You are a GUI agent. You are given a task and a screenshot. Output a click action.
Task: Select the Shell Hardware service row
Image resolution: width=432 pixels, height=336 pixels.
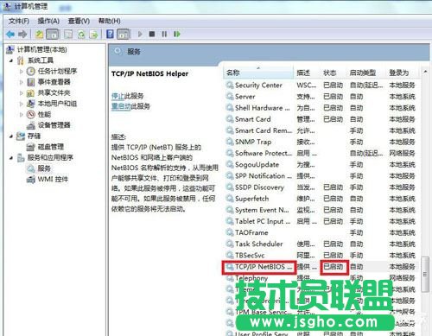[321, 108]
